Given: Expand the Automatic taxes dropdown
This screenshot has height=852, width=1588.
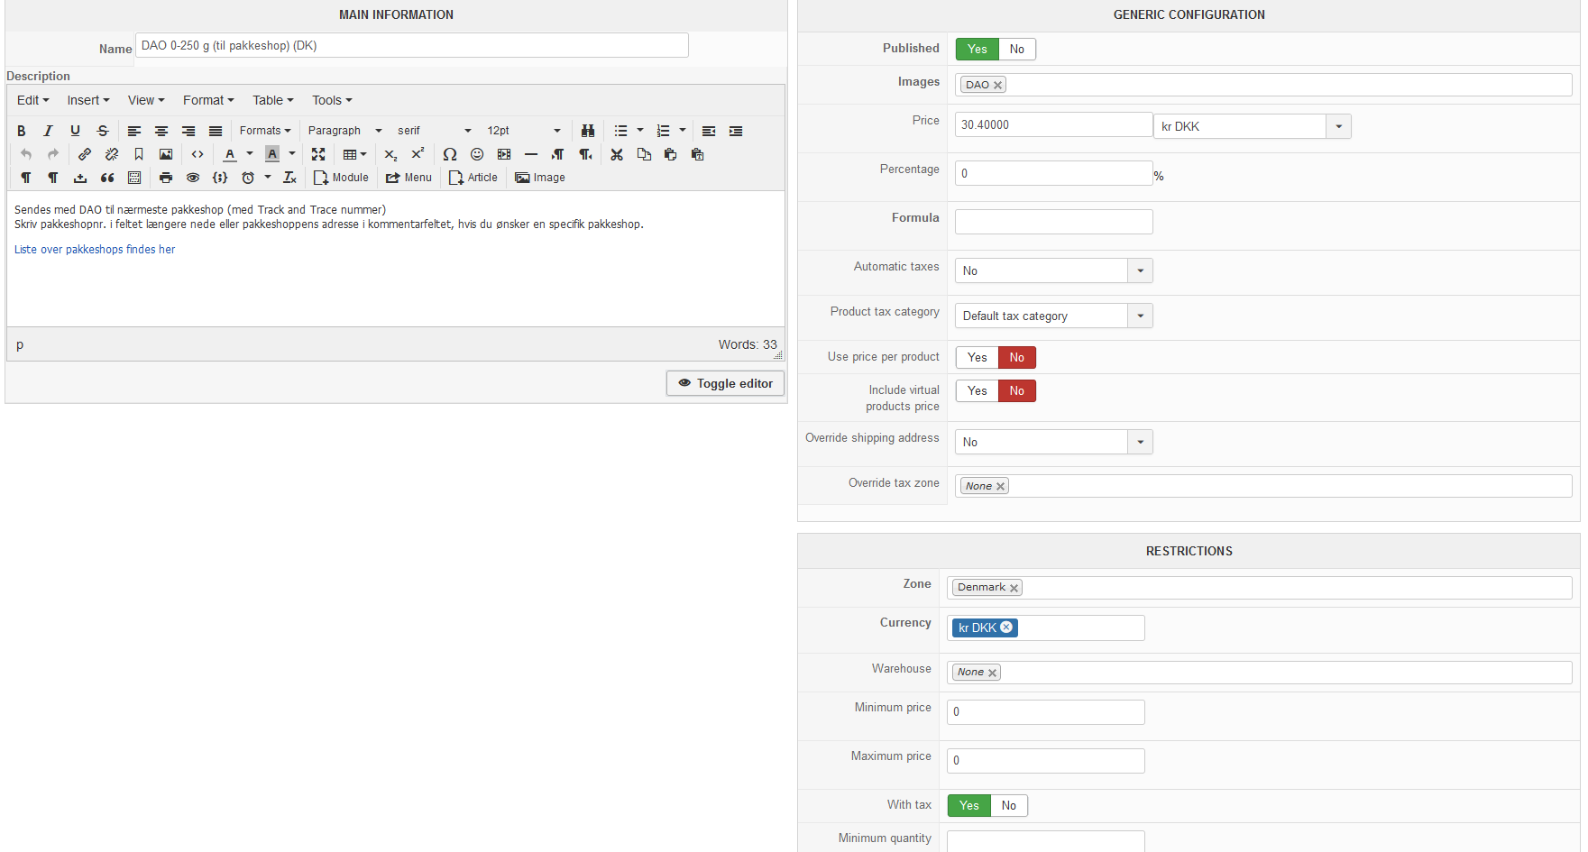Looking at the screenshot, I should tap(1140, 270).
